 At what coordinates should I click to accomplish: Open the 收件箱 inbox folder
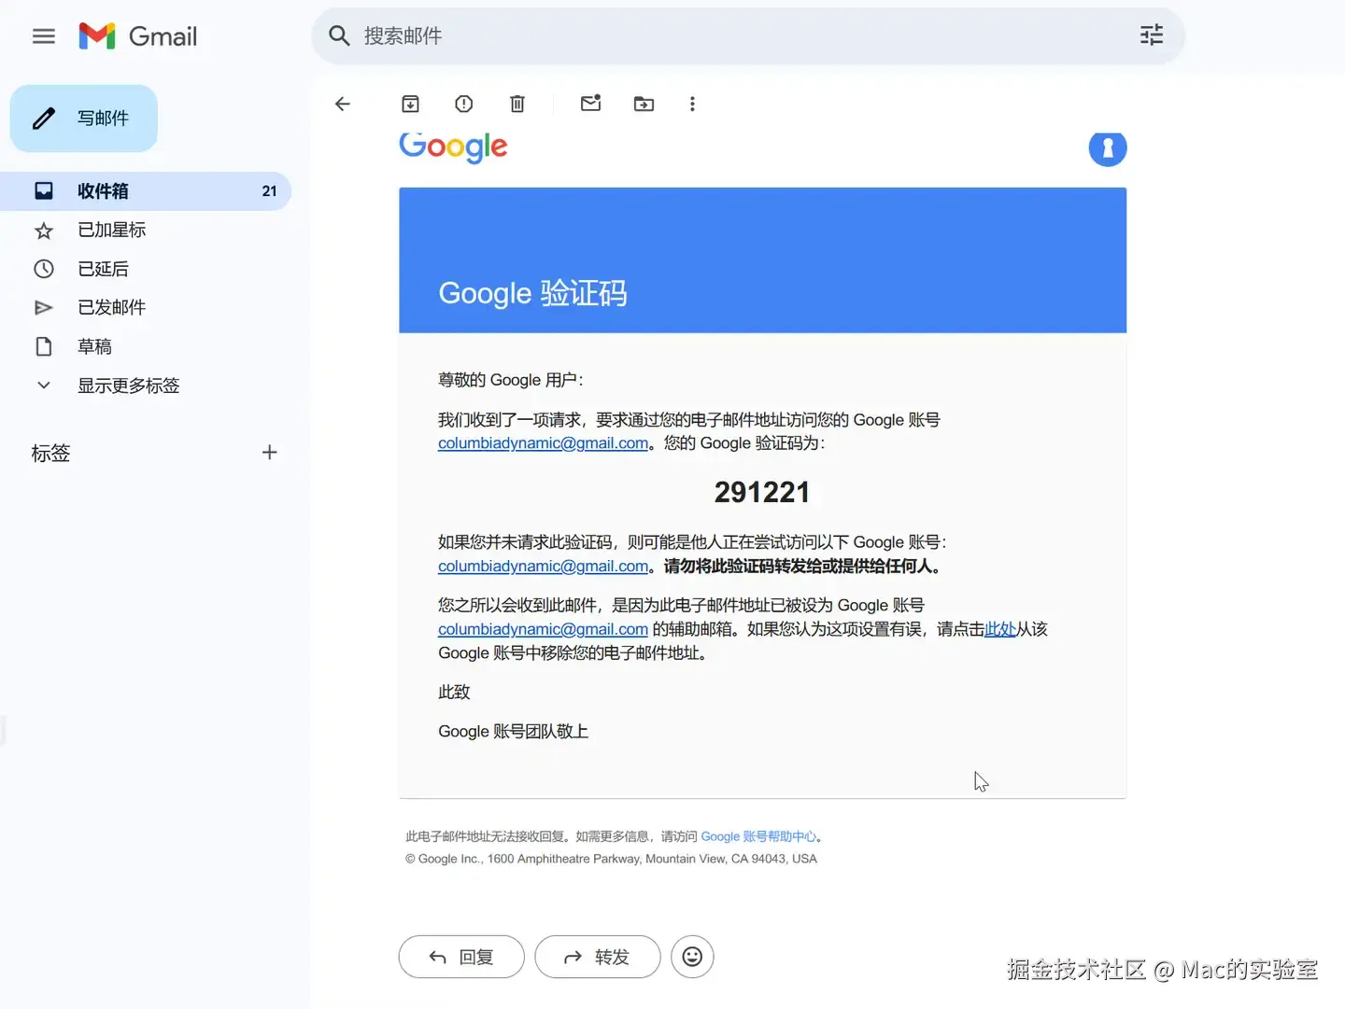pos(146,191)
